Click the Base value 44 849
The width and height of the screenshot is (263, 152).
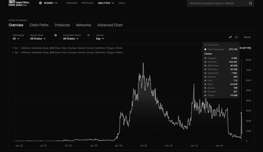pyautogui.click(x=234, y=84)
